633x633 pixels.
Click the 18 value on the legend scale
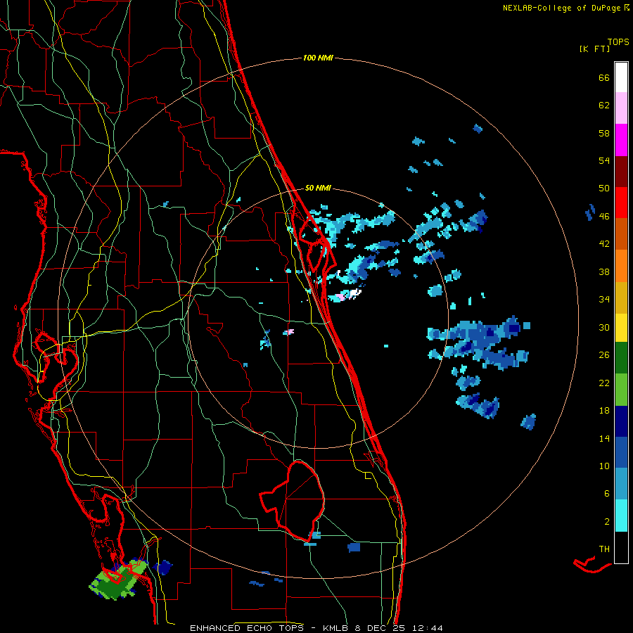point(604,411)
